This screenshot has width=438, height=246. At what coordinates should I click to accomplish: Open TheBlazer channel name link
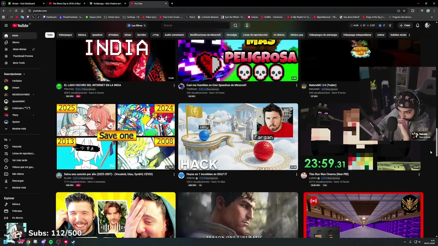(192, 89)
